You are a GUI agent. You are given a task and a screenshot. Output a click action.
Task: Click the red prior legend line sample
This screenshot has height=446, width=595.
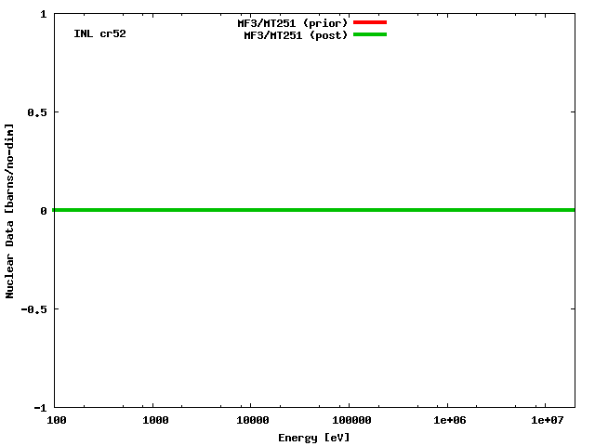[x=369, y=22]
